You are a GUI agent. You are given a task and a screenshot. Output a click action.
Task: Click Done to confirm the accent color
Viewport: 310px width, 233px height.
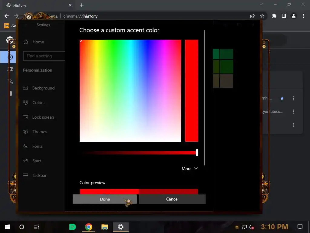pyautogui.click(x=104, y=199)
